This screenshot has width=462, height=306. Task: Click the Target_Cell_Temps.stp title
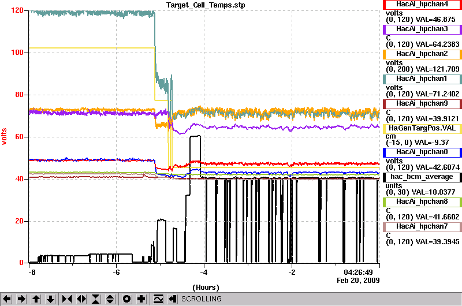(x=206, y=5)
